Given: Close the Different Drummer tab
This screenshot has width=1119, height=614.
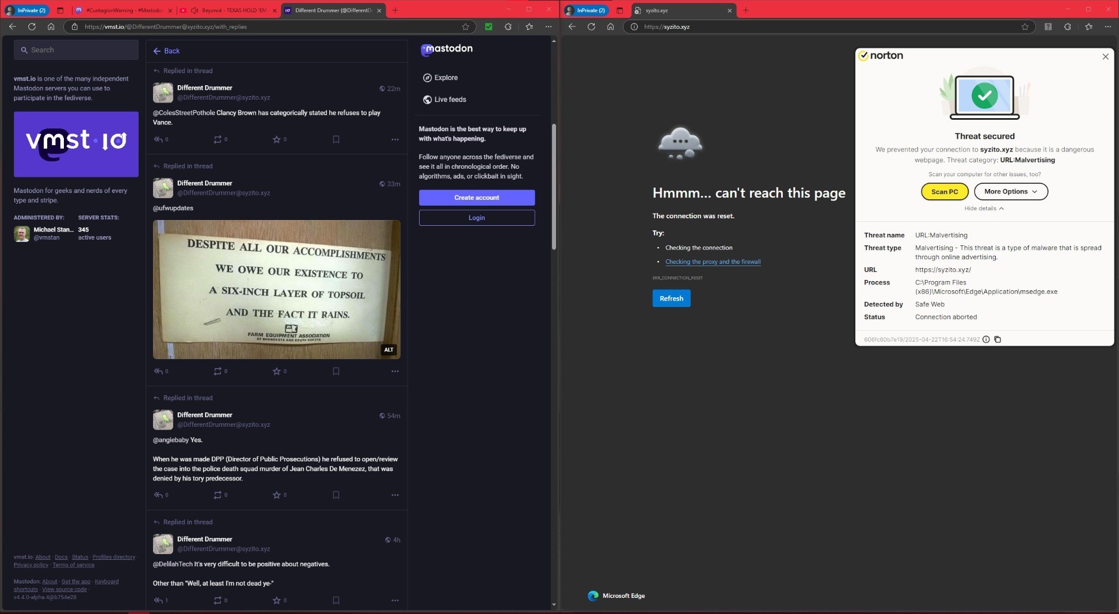Looking at the screenshot, I should [x=379, y=10].
